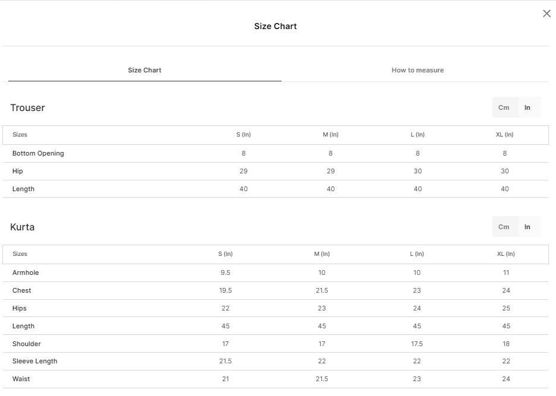Click the Kurta L (In) column header

(x=416, y=254)
